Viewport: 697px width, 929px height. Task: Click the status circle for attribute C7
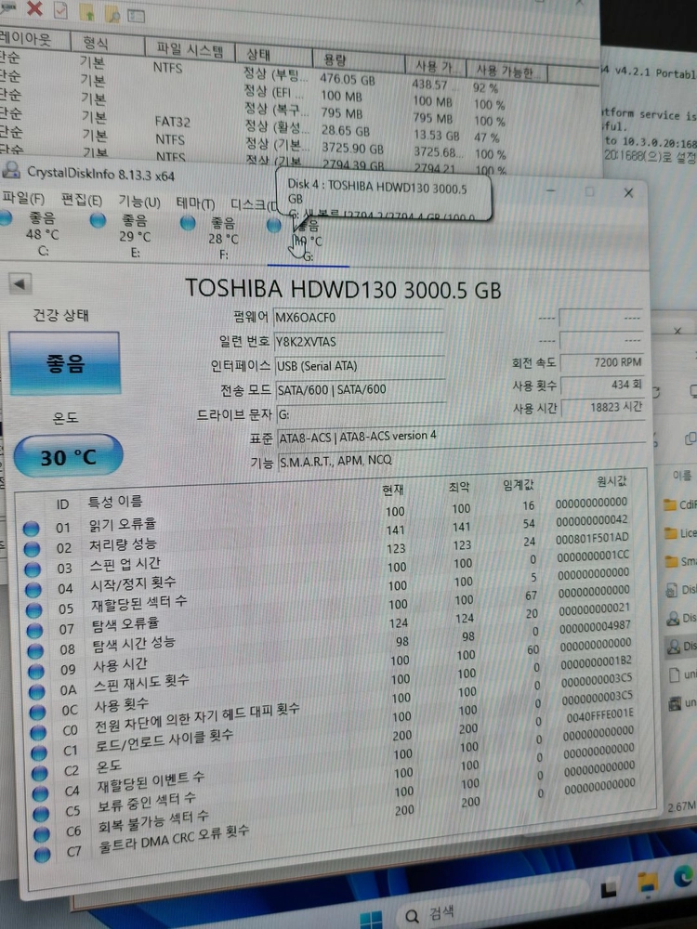point(42,855)
